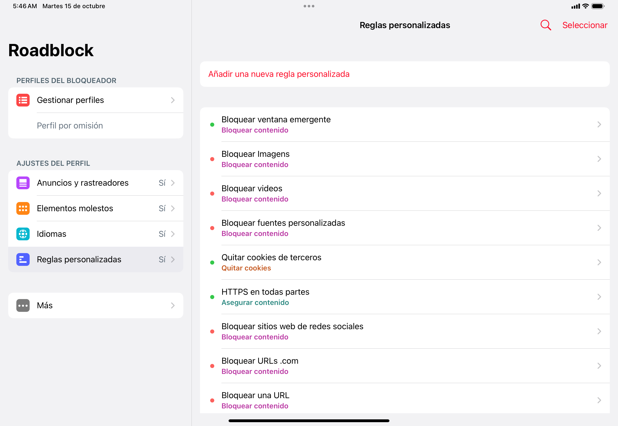Open Anuncios y rastreadores settings
The width and height of the screenshot is (618, 426).
pyautogui.click(x=96, y=183)
